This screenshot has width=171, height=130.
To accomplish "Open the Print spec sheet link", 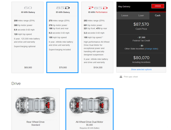I will [x=131, y=77].
